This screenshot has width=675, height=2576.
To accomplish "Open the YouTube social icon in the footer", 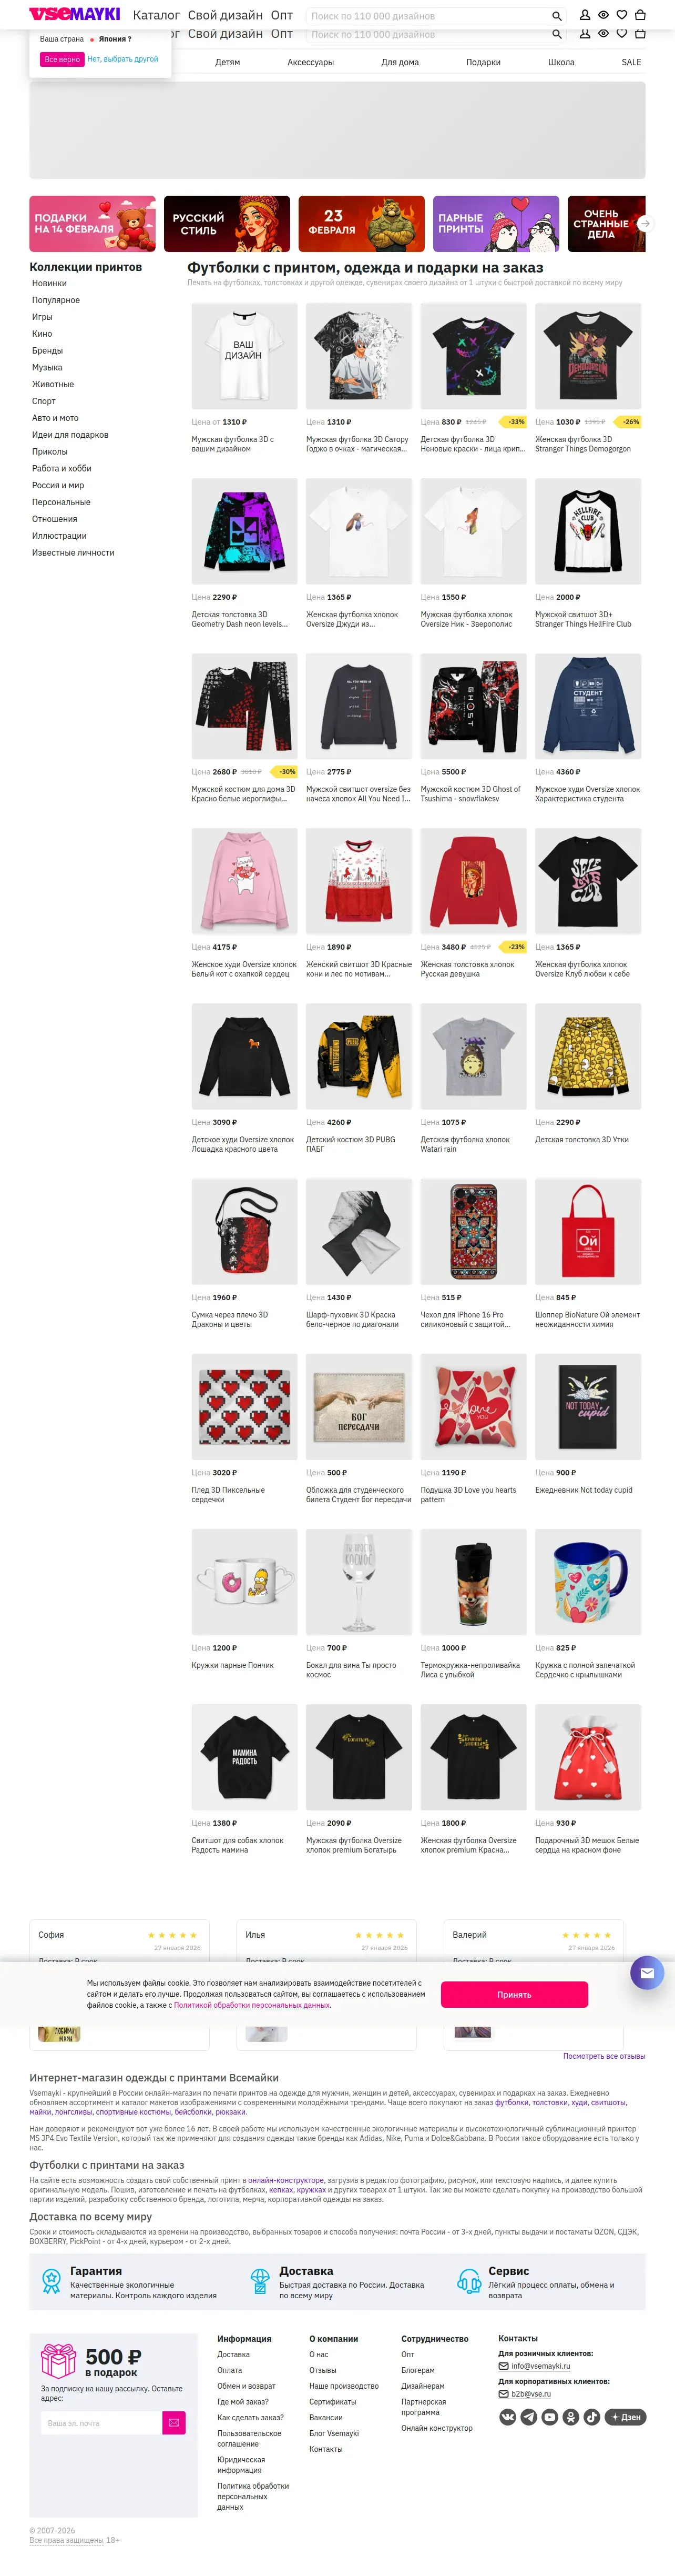I will click(550, 2416).
